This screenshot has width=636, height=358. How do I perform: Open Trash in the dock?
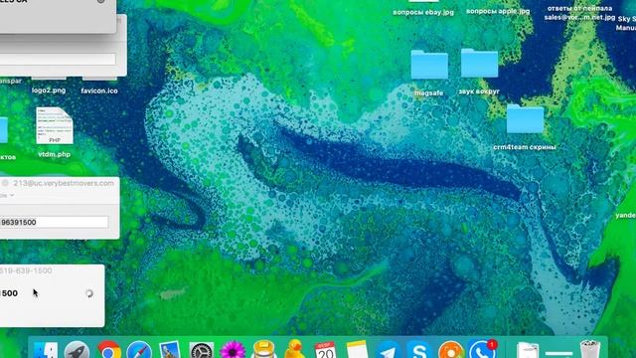[590, 350]
